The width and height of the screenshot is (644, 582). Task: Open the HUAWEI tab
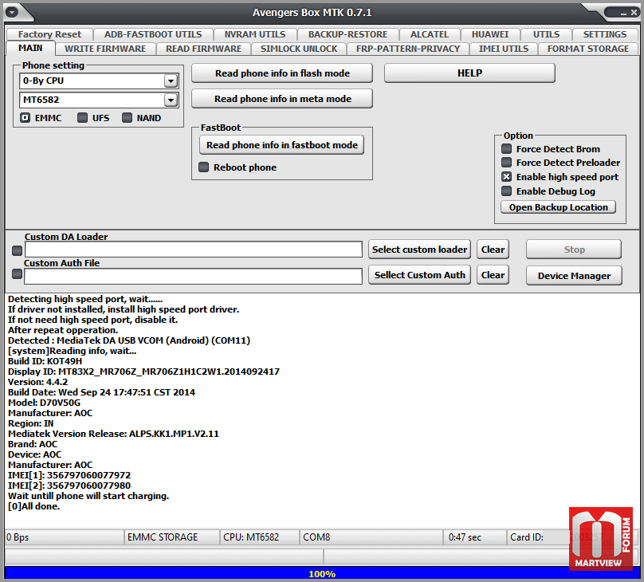[x=490, y=34]
